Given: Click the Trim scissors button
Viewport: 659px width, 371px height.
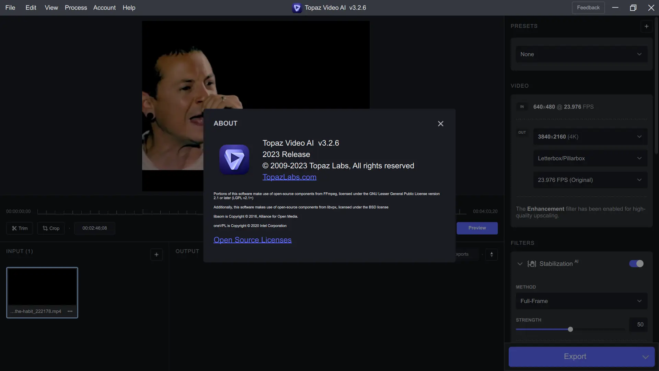Looking at the screenshot, I should [x=20, y=228].
